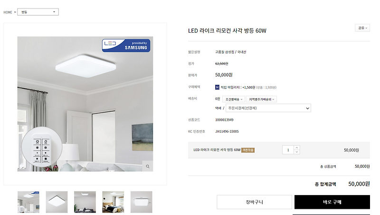Screen dimensions: 380x215
Task: Click the quantity input field
Action: 288,150
